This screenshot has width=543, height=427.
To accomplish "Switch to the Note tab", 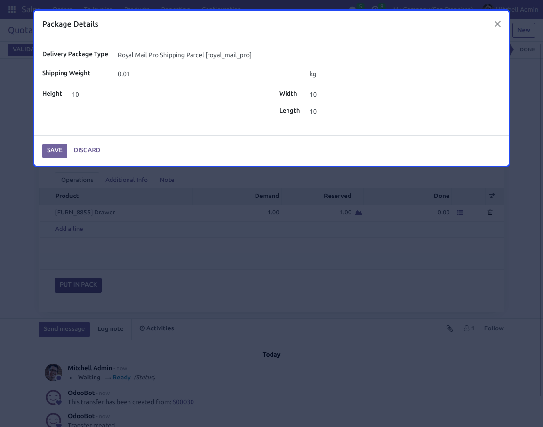I will pos(167,180).
